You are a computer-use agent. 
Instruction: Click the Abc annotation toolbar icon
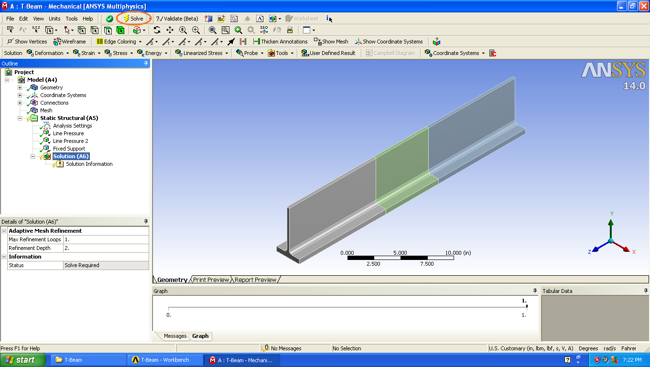[221, 19]
